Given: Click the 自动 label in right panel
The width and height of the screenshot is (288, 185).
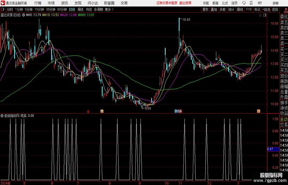Looking at the screenshot, I should click(x=284, y=119).
